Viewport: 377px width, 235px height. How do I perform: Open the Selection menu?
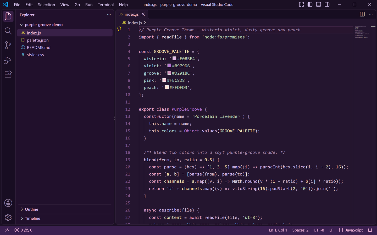[46, 4]
